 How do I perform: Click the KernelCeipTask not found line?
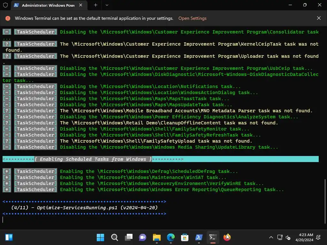coord(161,47)
